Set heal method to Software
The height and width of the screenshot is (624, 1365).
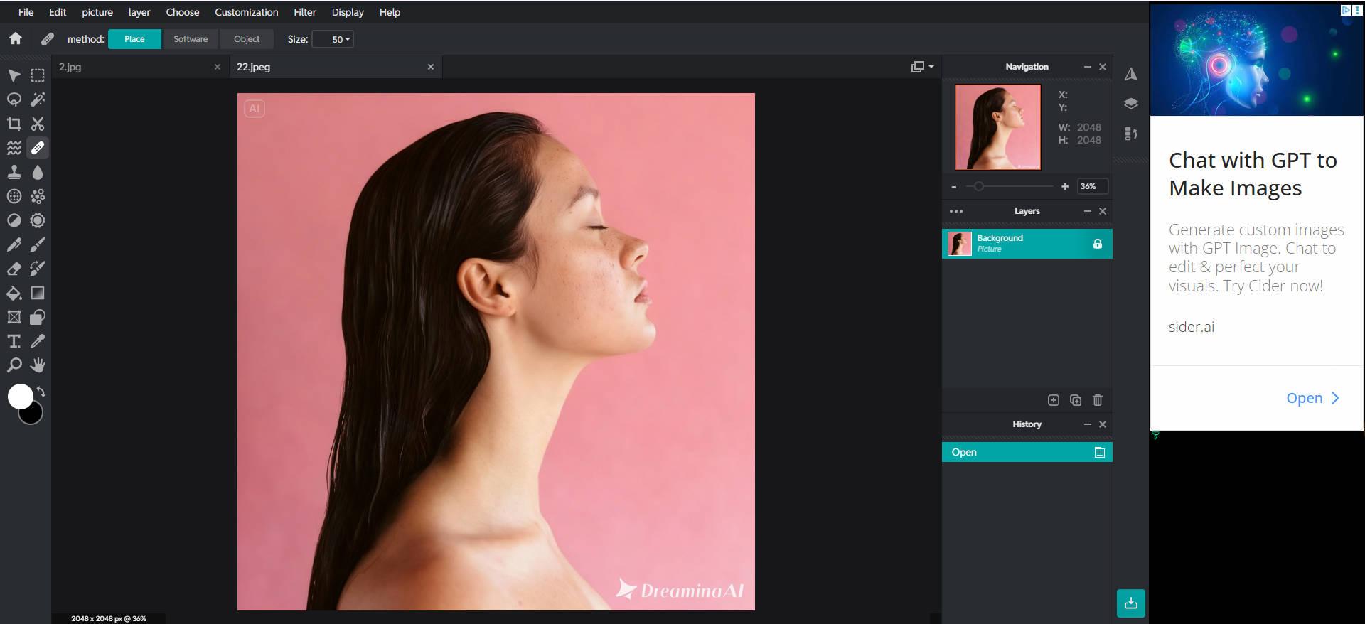pyautogui.click(x=191, y=39)
